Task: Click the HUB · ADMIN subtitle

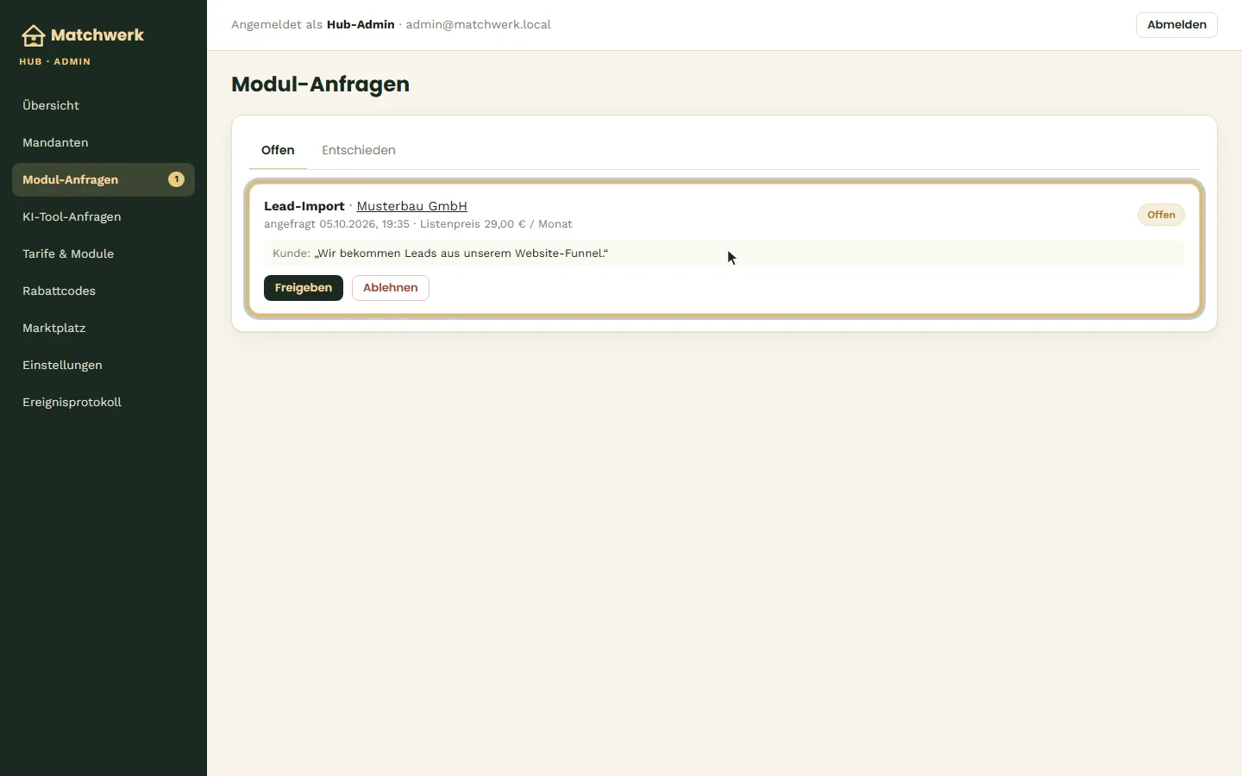Action: (55, 62)
